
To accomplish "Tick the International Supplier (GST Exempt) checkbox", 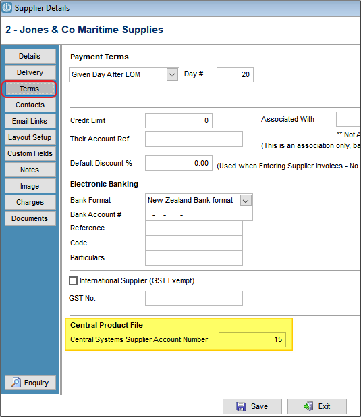I will [73, 281].
